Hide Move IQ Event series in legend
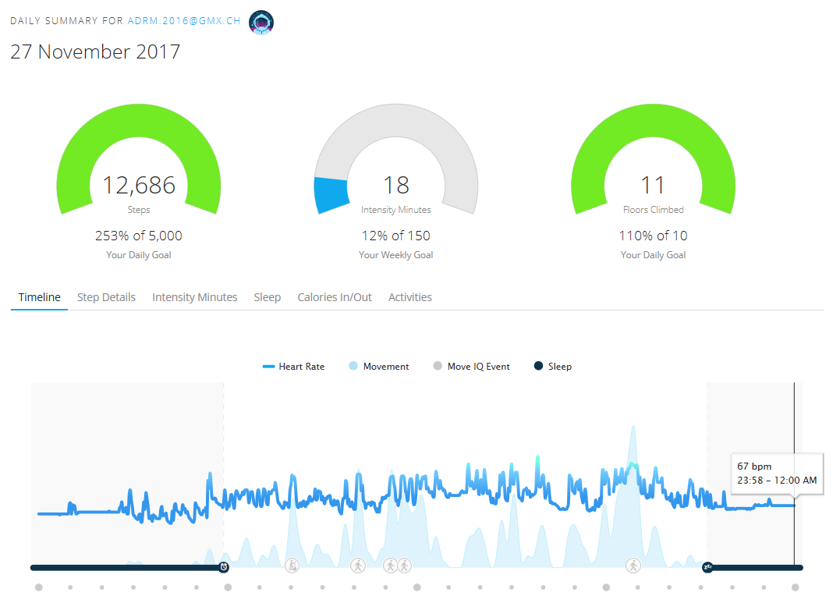 (x=471, y=367)
